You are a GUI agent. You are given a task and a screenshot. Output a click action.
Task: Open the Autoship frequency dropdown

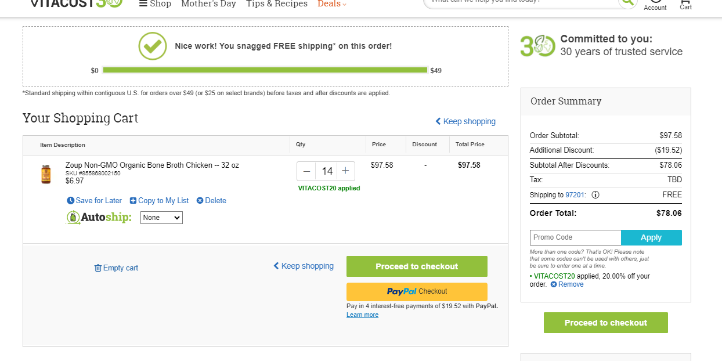pyautogui.click(x=161, y=218)
